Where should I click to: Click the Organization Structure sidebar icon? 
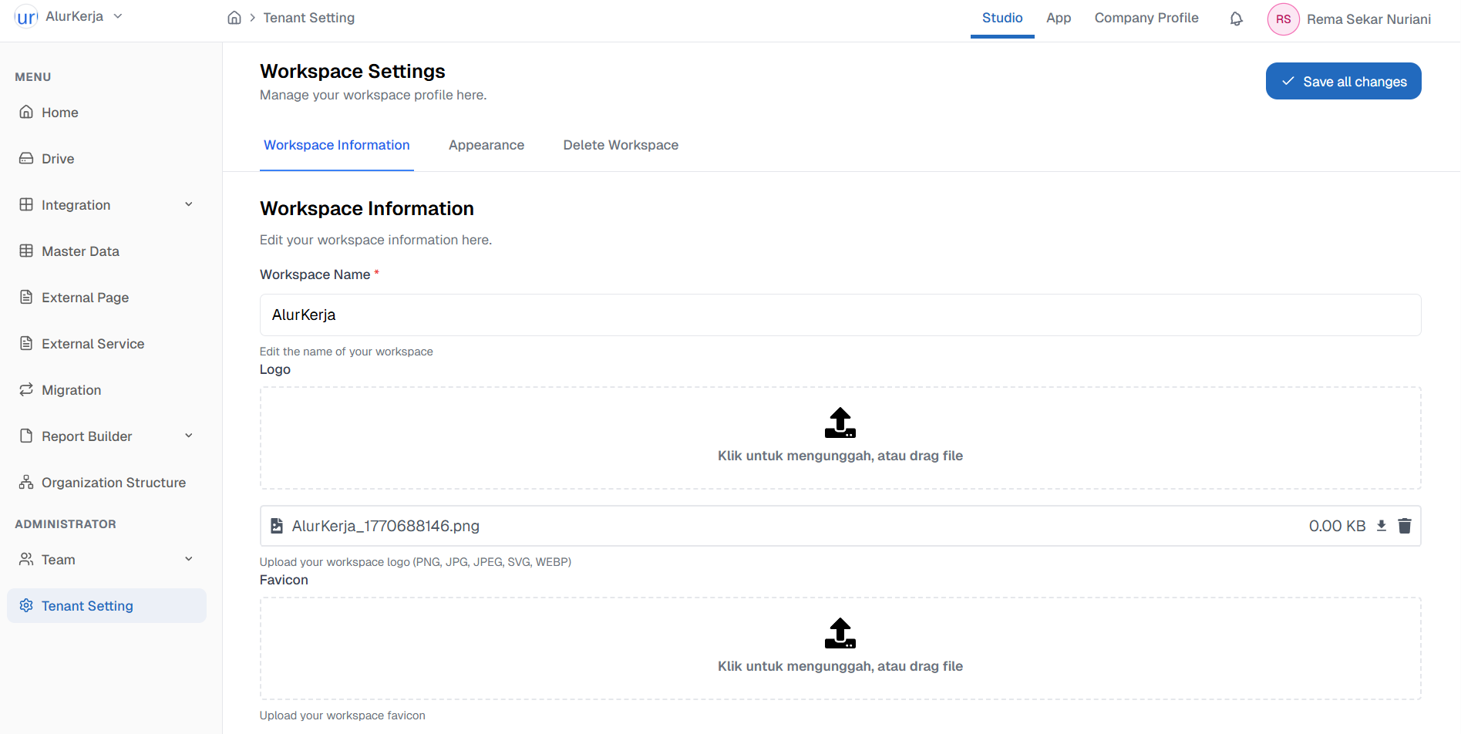click(25, 482)
